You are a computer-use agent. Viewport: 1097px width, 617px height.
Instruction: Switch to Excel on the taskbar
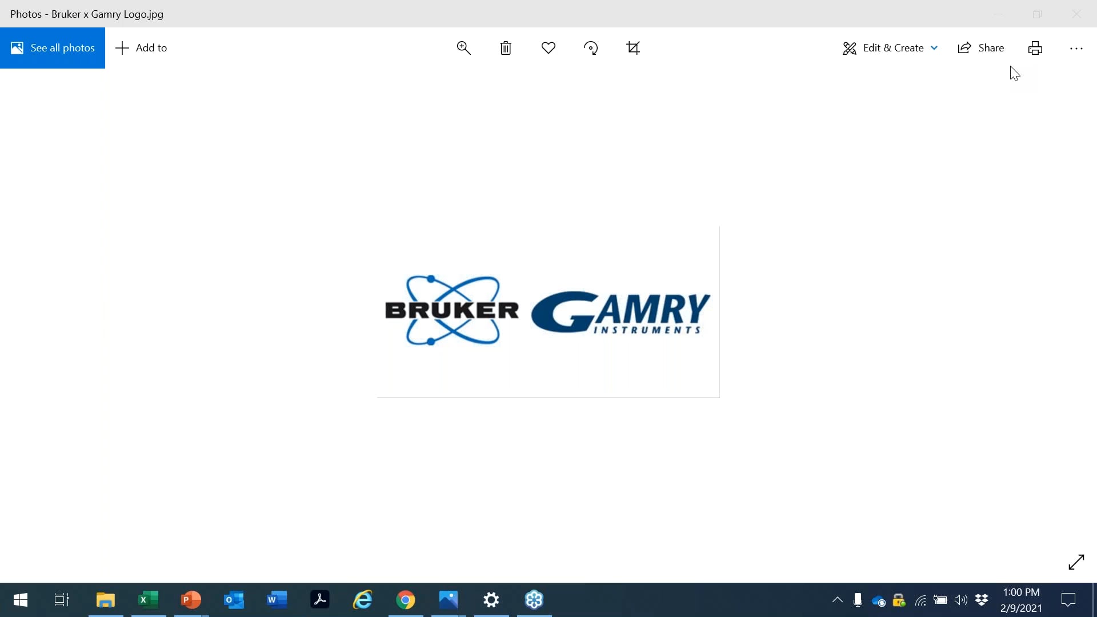(149, 600)
